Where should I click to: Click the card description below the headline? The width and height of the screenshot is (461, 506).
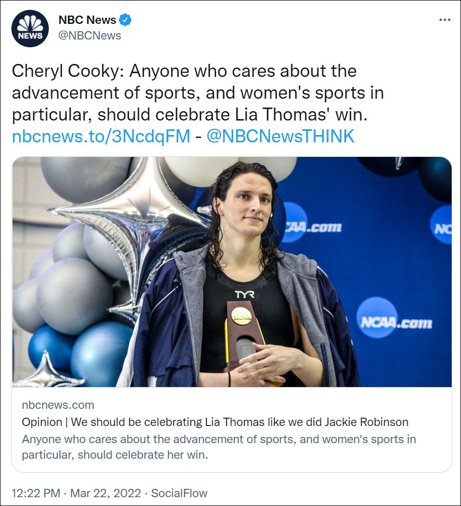(219, 447)
